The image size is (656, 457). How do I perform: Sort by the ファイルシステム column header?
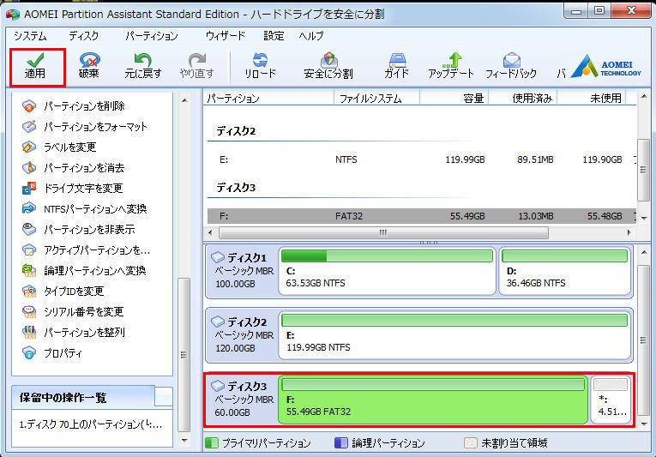click(x=376, y=99)
